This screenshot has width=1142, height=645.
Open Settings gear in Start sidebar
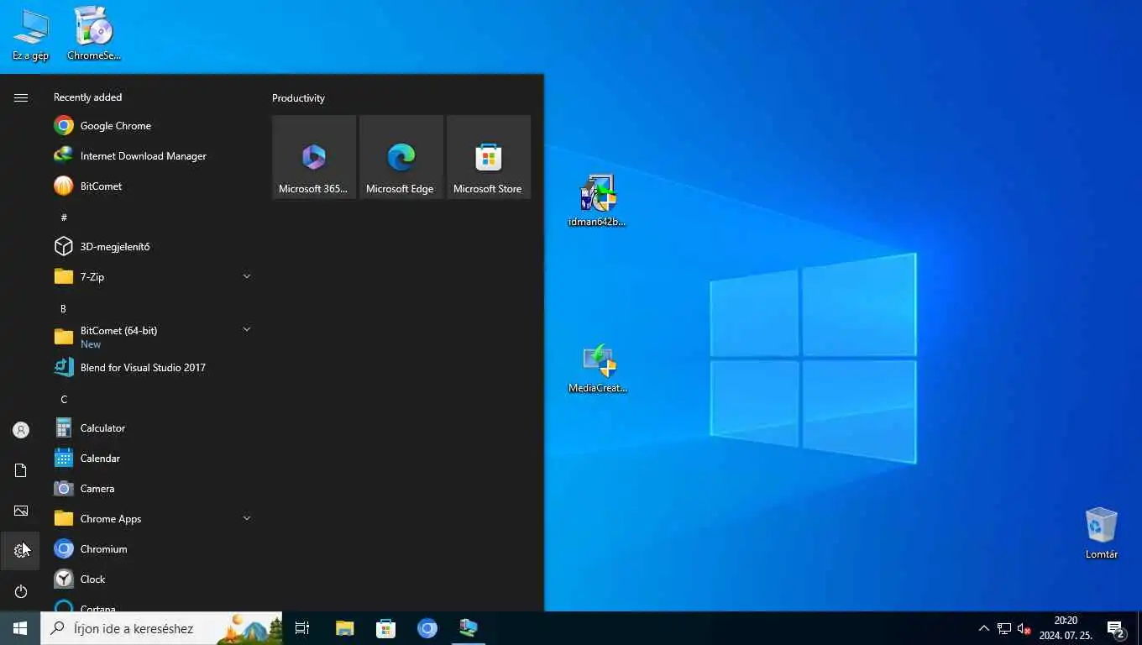pos(21,551)
